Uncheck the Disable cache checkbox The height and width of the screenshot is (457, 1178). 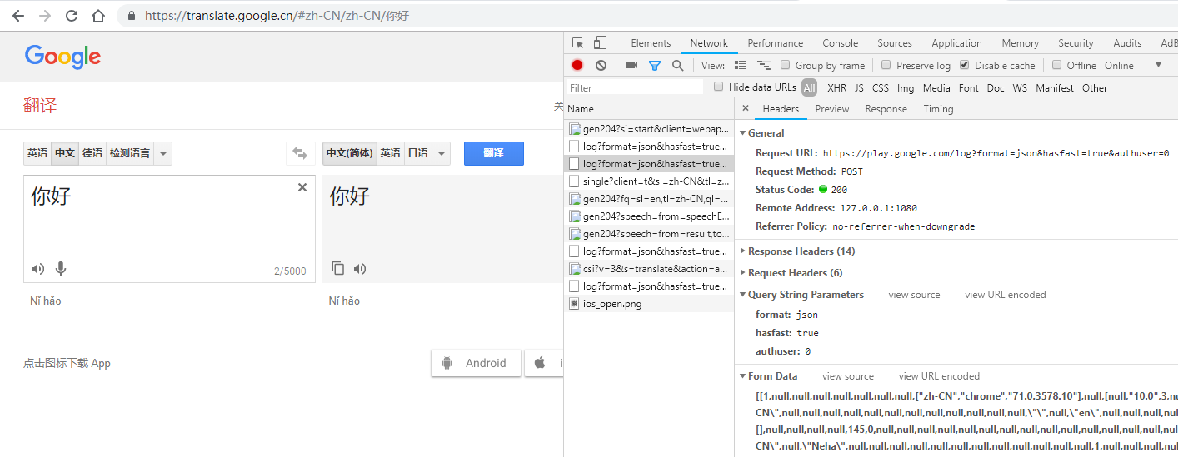pos(965,65)
